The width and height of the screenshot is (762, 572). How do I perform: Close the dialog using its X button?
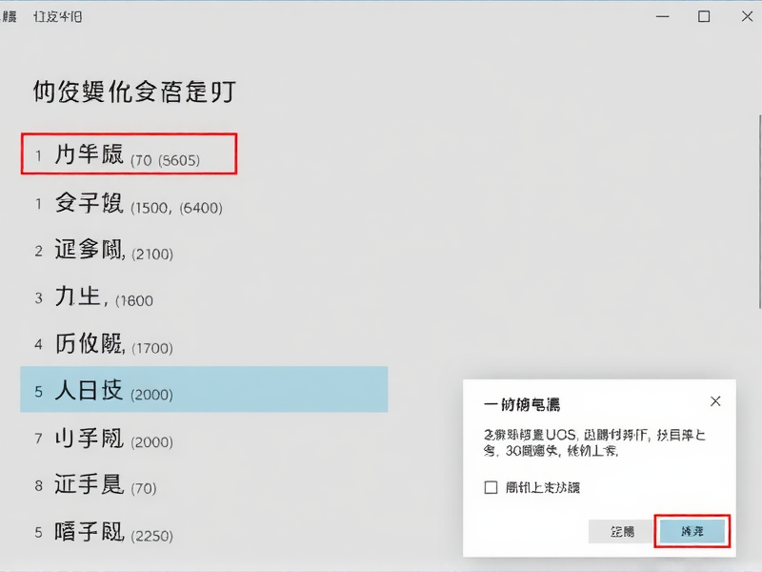coord(715,401)
